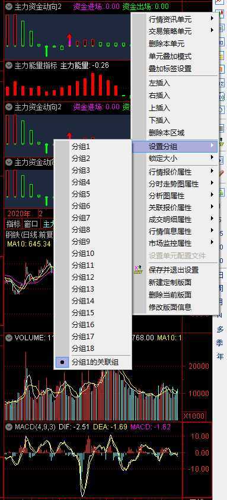
Task: Pick 分组15 group entry
Action: pyautogui.click(x=93, y=313)
